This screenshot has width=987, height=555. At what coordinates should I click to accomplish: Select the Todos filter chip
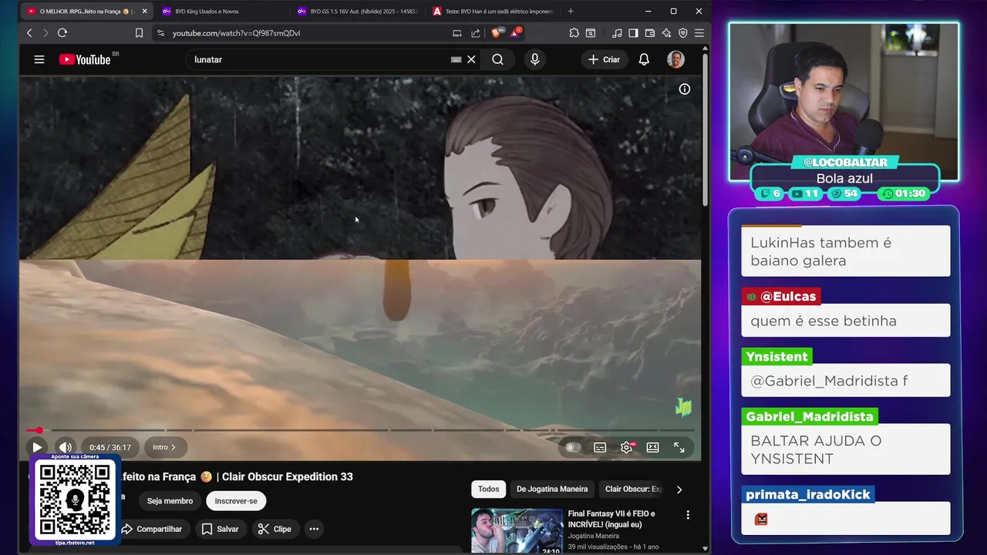pyautogui.click(x=489, y=489)
